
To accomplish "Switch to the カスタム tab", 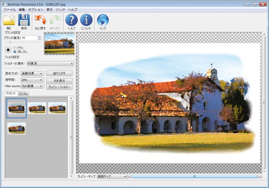I will click(23, 94).
